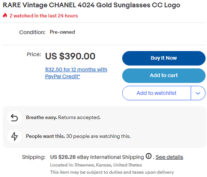Click the Pre-owned condition text
The image size is (207, 177).
(63, 32)
